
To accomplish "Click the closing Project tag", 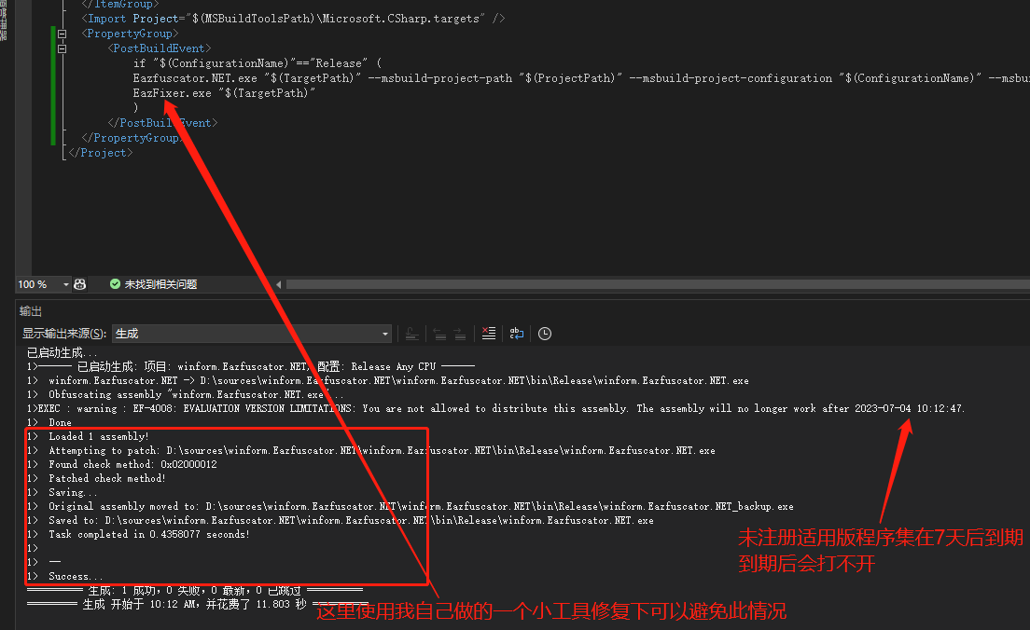I will [x=101, y=153].
